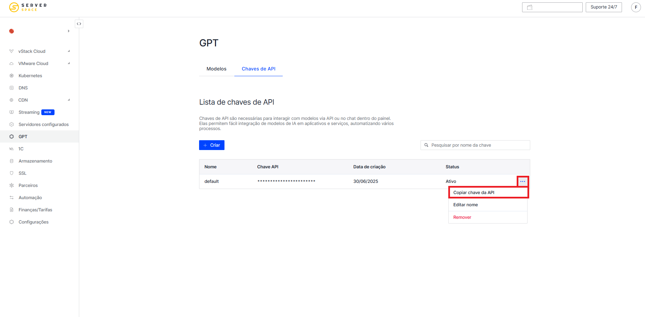Image resolution: width=645 pixels, height=317 pixels.
Task: Expand the CDN submenu arrow
Action: coord(69,100)
